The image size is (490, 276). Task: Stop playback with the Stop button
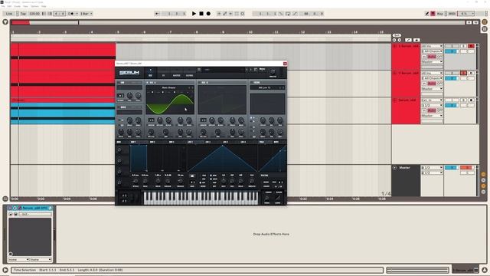(x=201, y=14)
